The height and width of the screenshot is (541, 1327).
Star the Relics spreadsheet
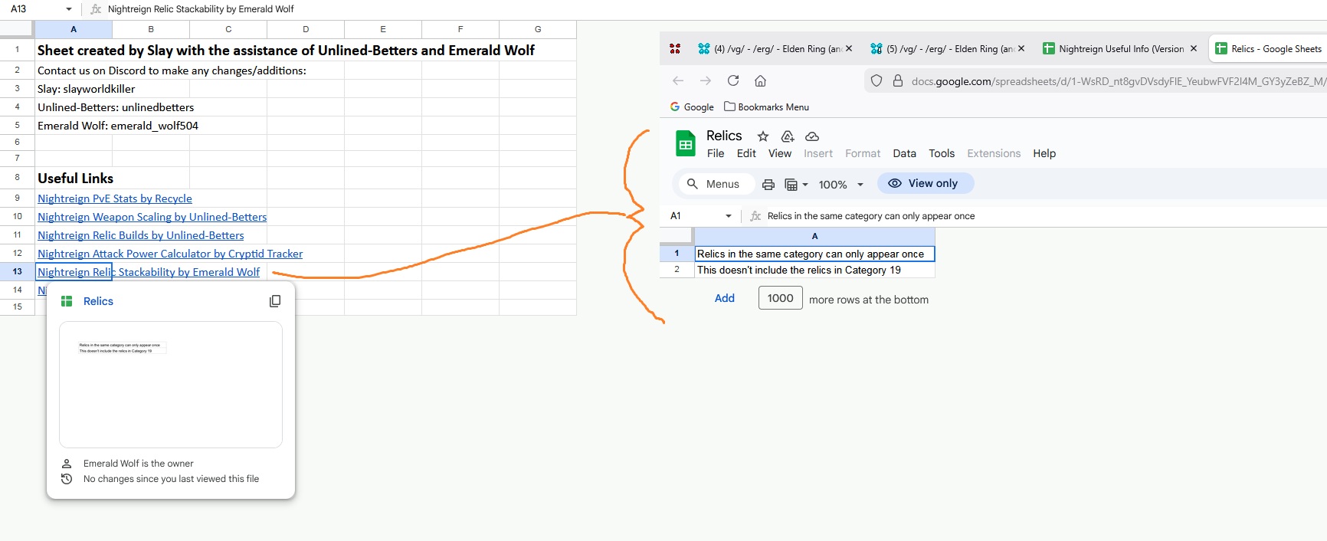coord(763,136)
